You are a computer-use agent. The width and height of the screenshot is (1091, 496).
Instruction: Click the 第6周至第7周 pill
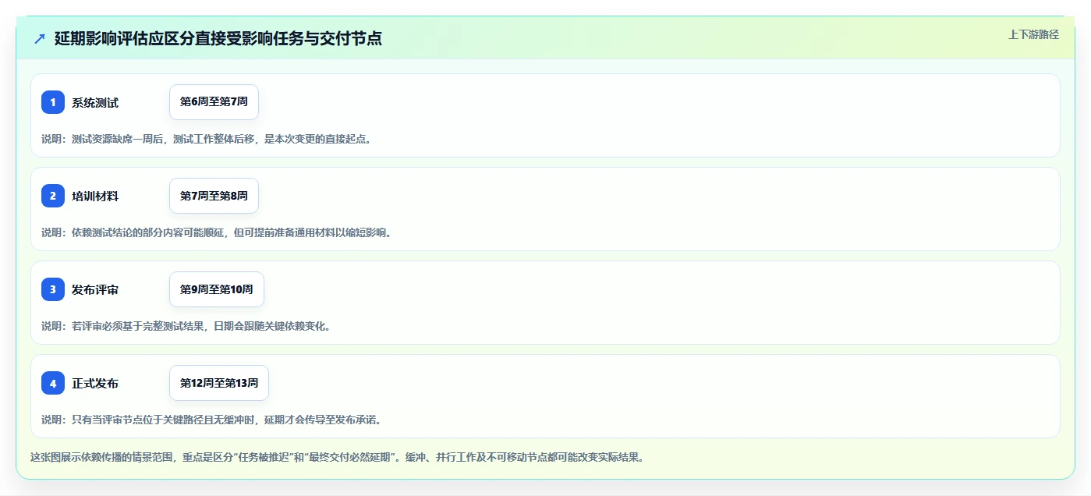[x=214, y=102]
